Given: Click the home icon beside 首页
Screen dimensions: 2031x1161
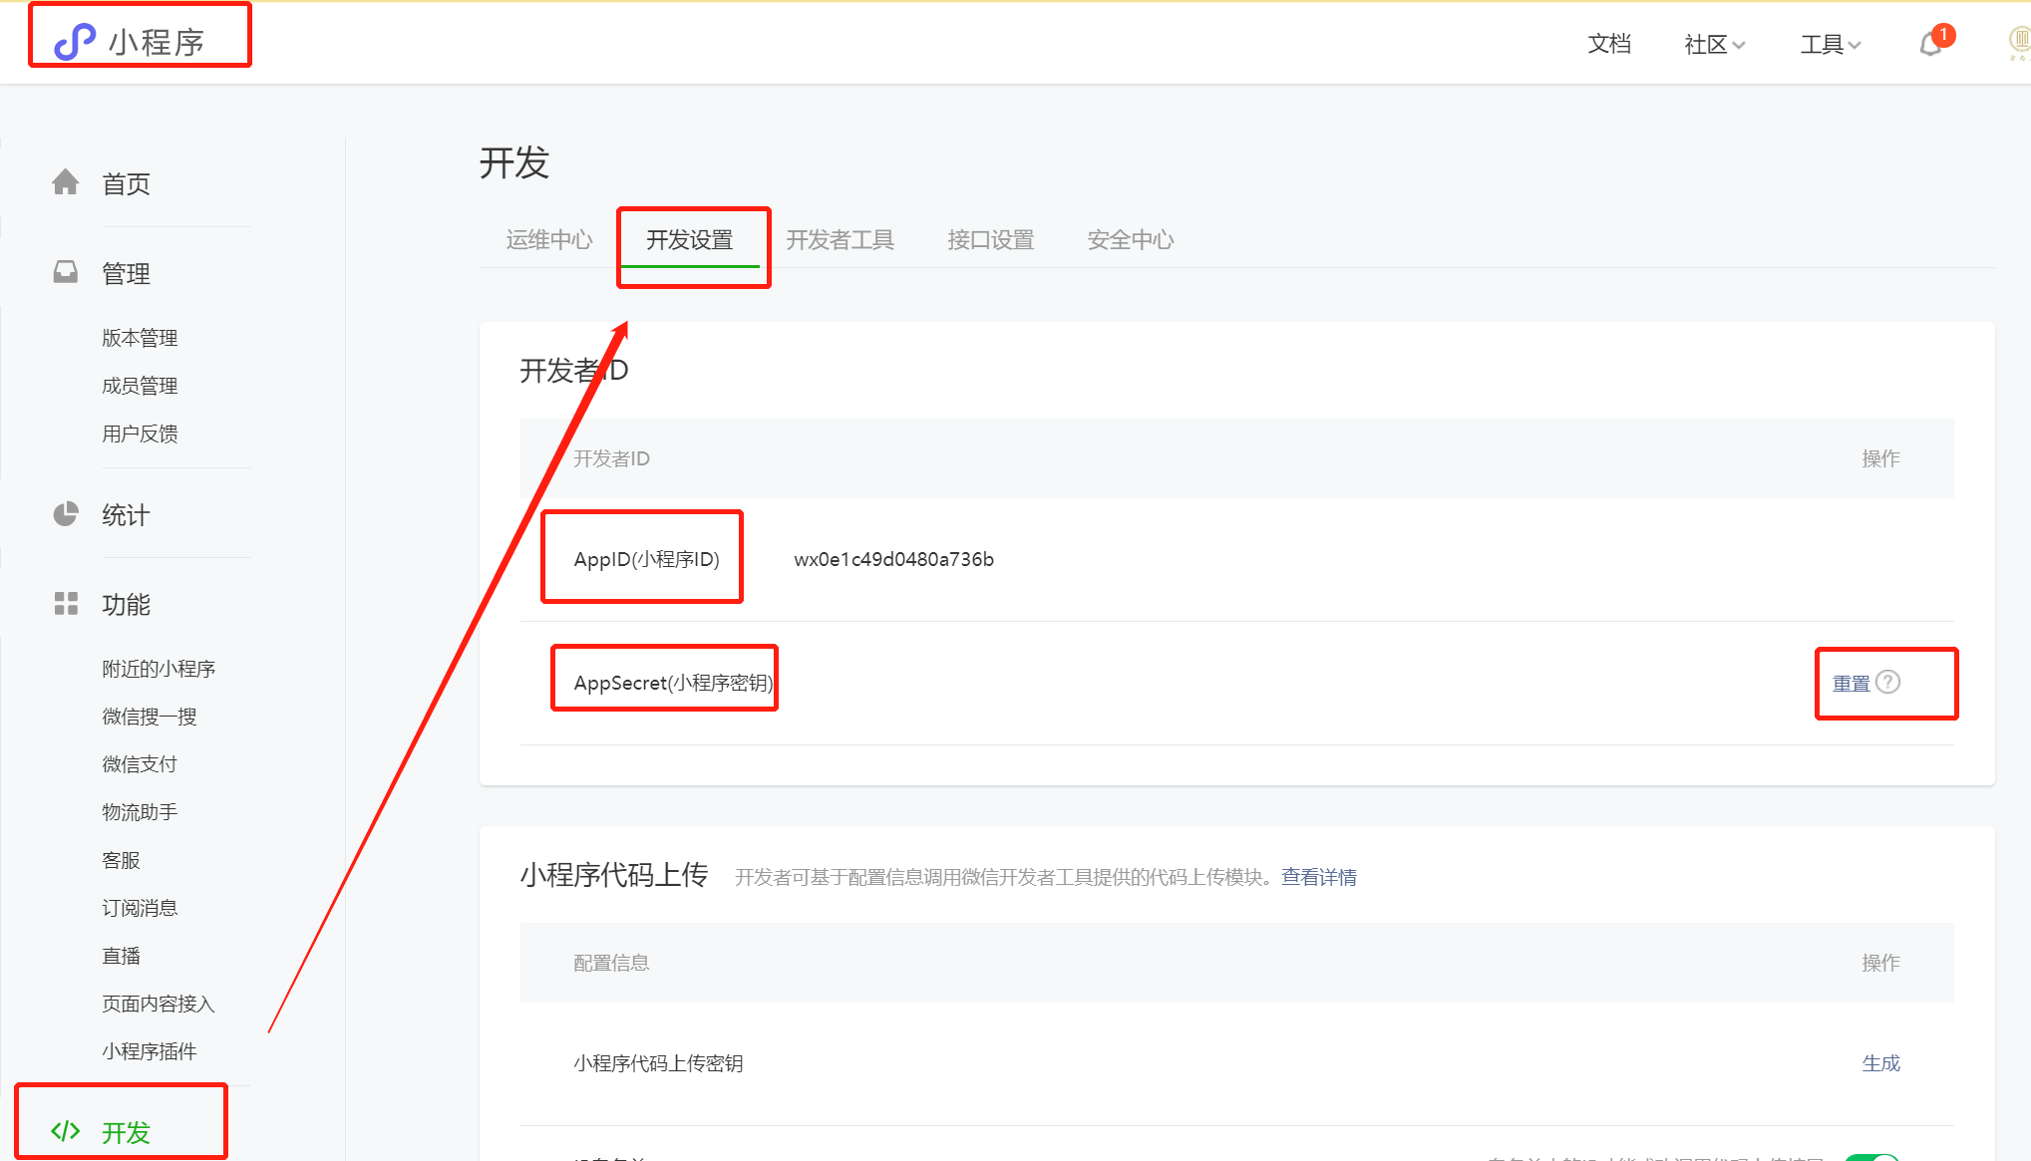Looking at the screenshot, I should pyautogui.click(x=66, y=182).
